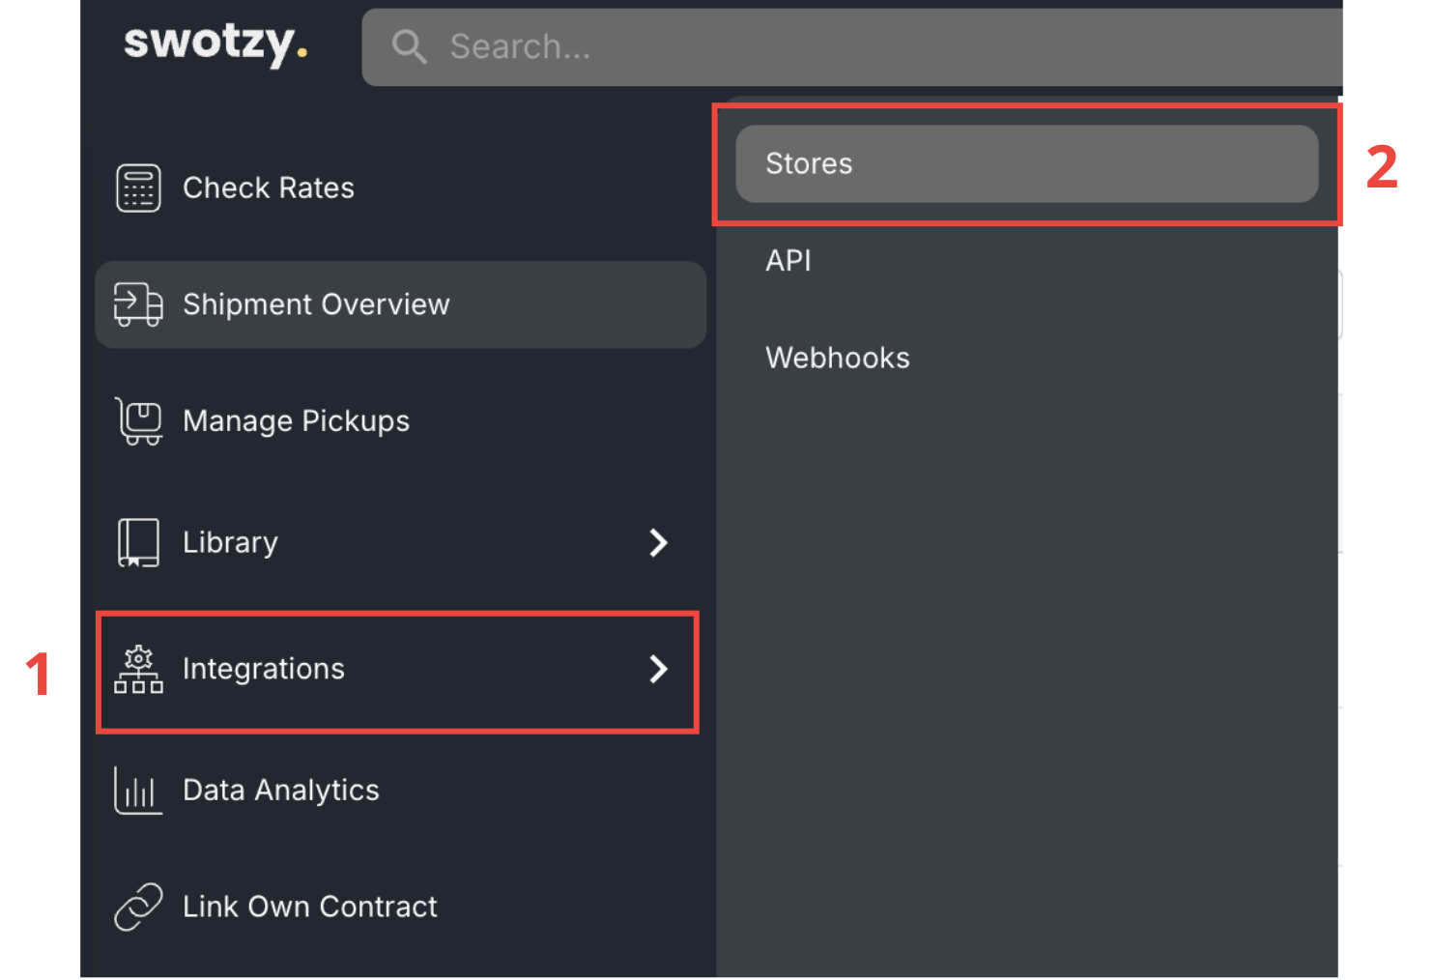Navigate to Check Rates
Viewport: 1434px width, 980px height.
pos(268,187)
